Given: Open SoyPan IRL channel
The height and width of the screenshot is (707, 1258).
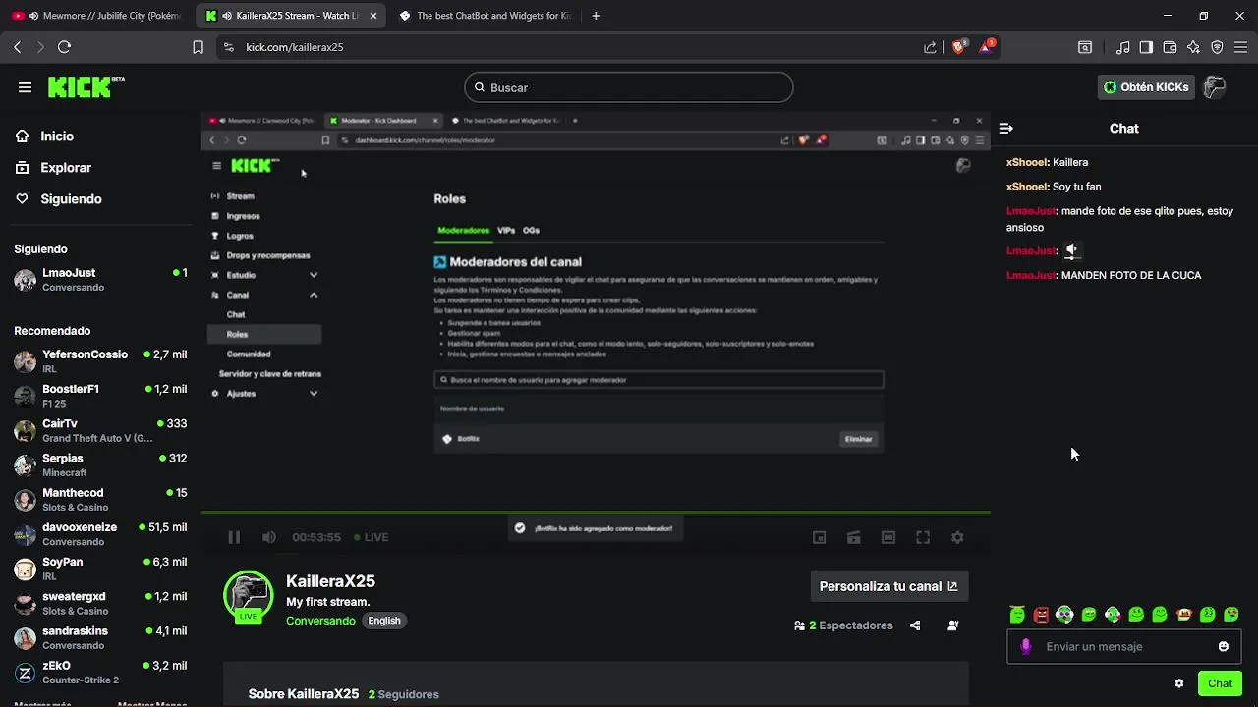Looking at the screenshot, I should tap(100, 569).
